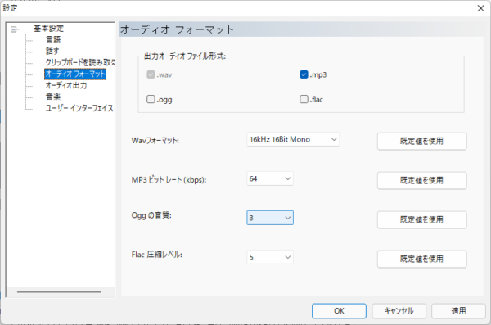Open the 話す settings page
This screenshot has height=325, width=491.
click(x=52, y=51)
